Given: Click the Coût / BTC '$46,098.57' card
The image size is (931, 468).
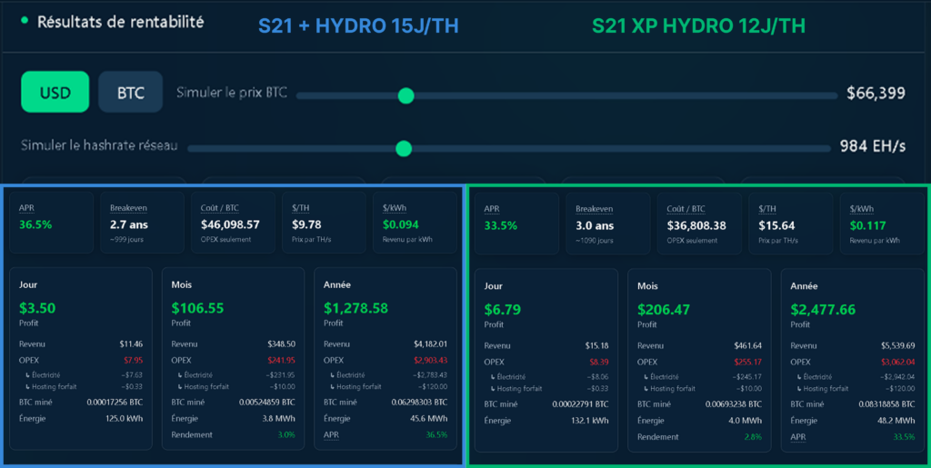Looking at the screenshot, I should 234,223.
